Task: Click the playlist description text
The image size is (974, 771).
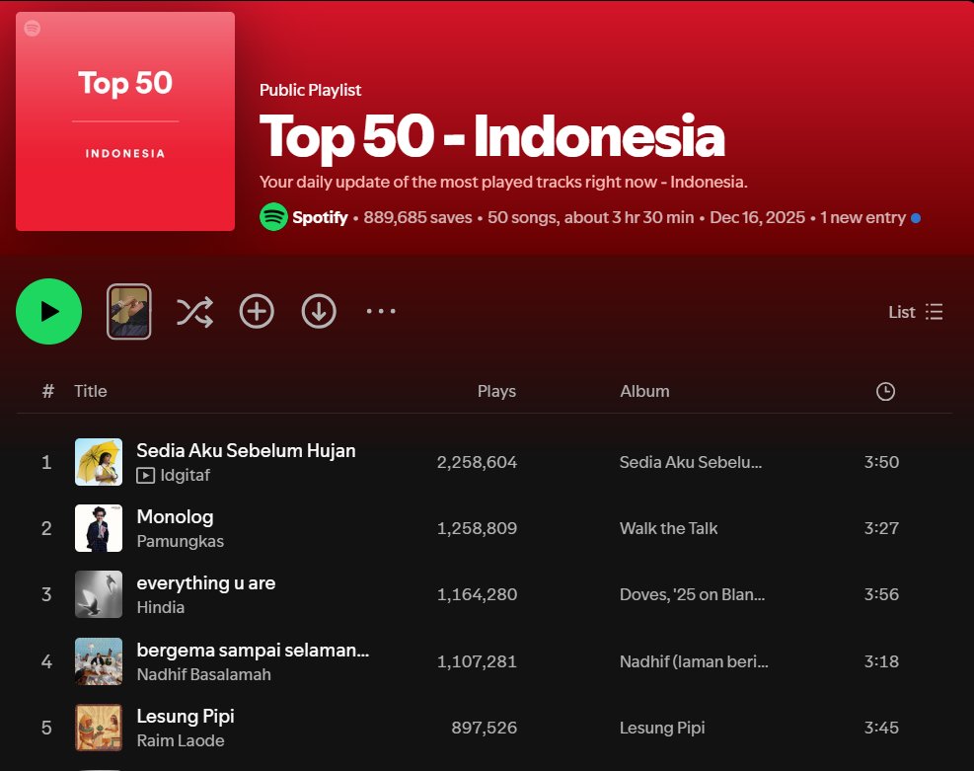Action: click(503, 182)
